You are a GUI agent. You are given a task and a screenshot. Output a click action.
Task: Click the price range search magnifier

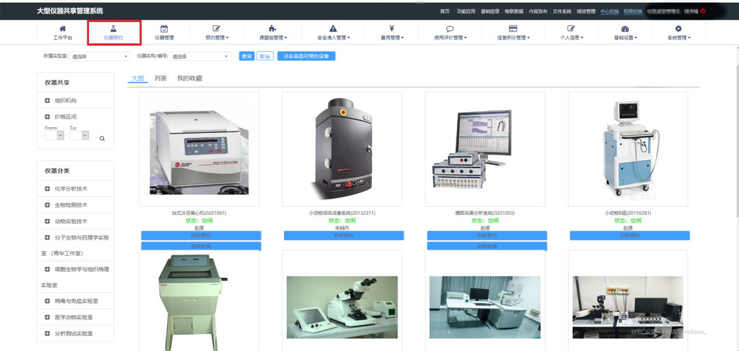coord(102,138)
